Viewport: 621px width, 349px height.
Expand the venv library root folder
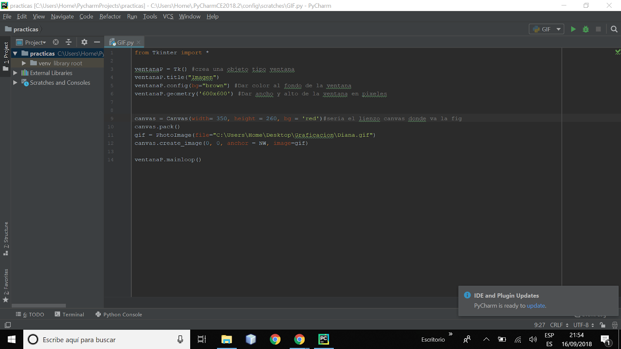[x=24, y=63]
